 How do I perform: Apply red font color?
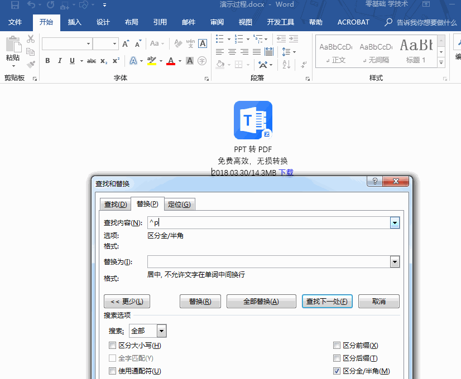[171, 61]
